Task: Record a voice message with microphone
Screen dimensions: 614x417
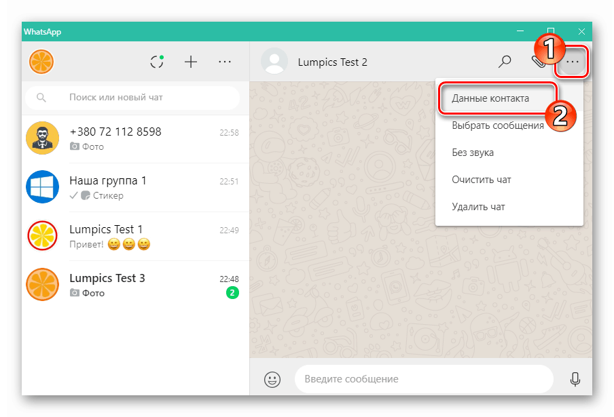Action: 575,379
